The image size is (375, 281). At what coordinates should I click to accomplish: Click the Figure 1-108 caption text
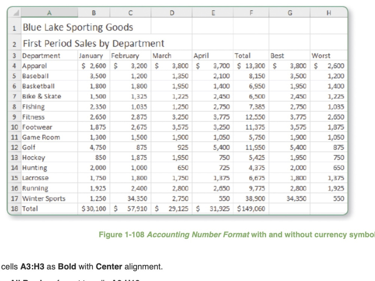click(x=237, y=235)
